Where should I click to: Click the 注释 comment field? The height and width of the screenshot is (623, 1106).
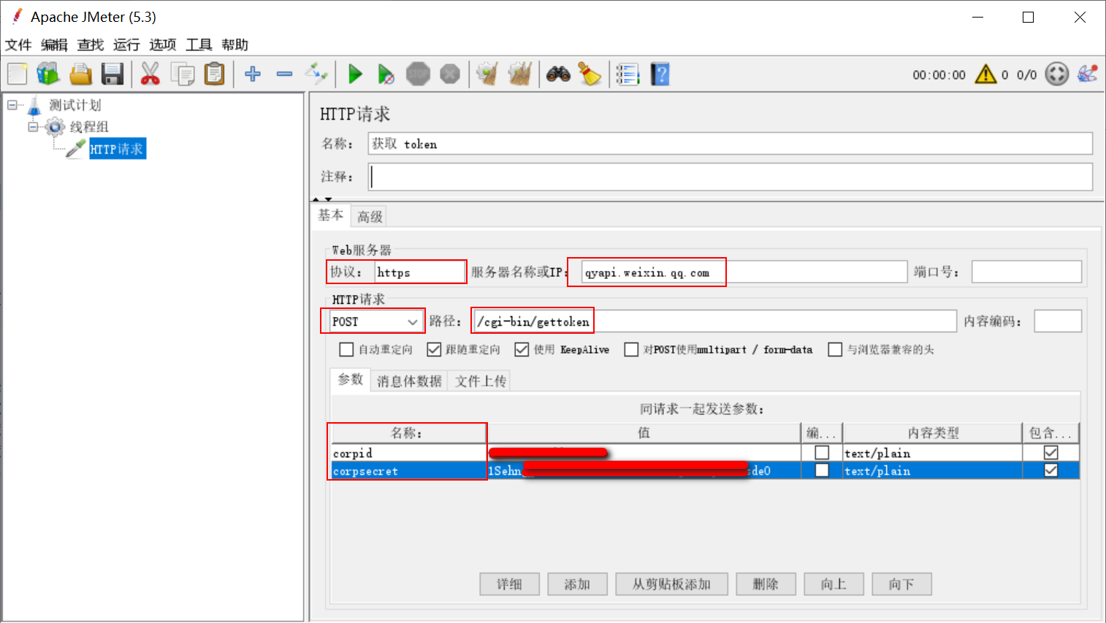(x=731, y=177)
